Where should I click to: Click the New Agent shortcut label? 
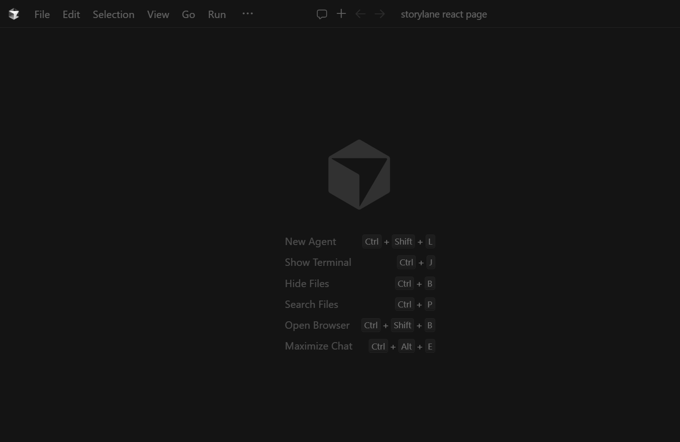click(310, 242)
